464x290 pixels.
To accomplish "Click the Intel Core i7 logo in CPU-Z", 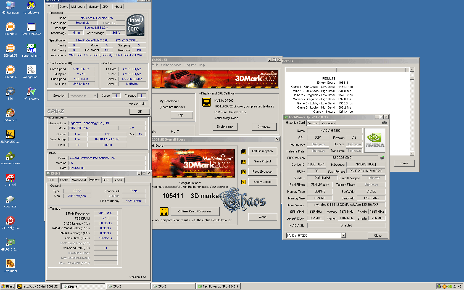I will (x=135, y=25).
